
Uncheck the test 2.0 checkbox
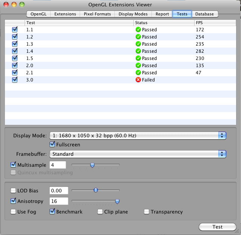tap(15, 65)
